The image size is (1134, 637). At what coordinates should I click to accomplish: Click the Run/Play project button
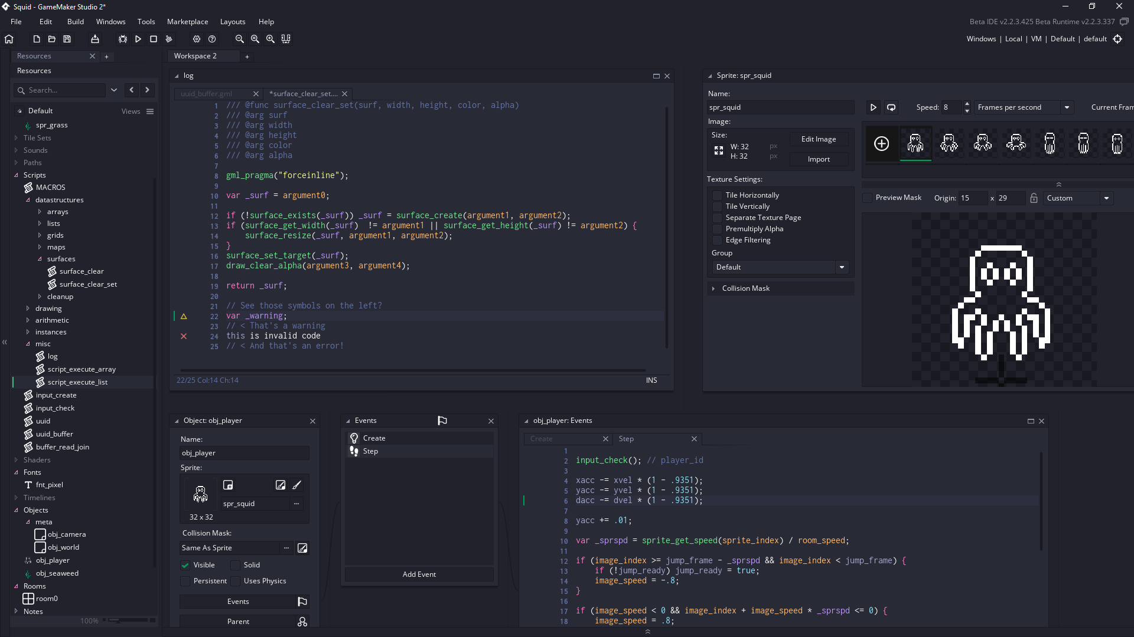(138, 38)
